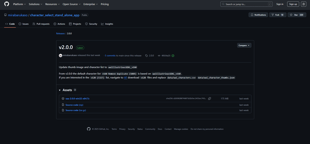Open the Compare dropdown

click(244, 45)
